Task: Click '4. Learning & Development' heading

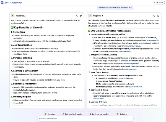Action: (24, 71)
